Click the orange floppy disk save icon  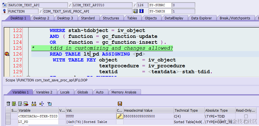coord(120,104)
